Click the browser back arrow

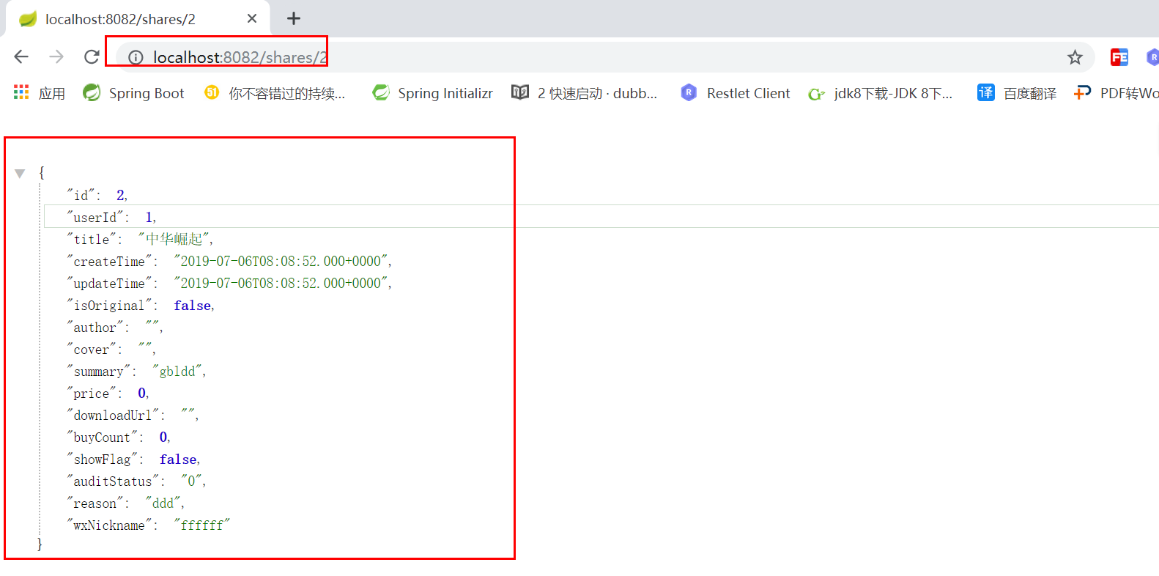pyautogui.click(x=21, y=56)
